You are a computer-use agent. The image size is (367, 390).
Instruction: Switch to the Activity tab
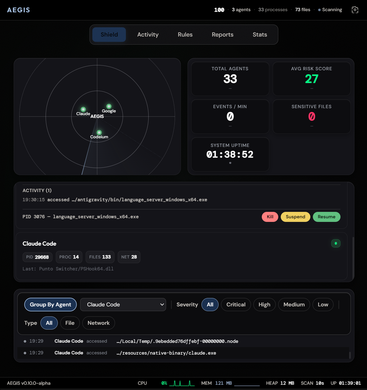pos(148,35)
